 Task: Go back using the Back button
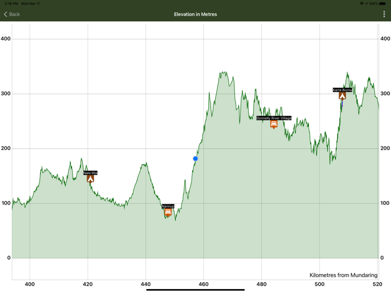coord(12,14)
